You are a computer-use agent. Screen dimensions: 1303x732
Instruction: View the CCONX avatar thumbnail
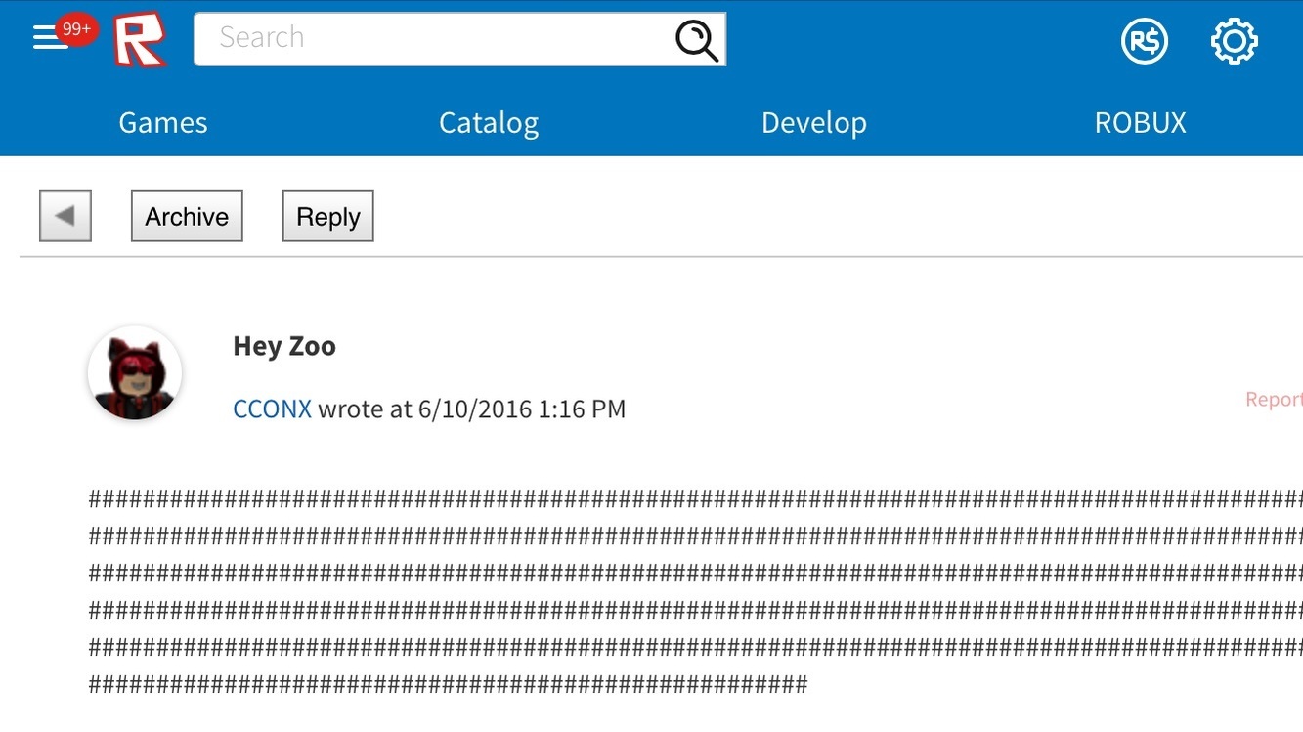tap(135, 374)
